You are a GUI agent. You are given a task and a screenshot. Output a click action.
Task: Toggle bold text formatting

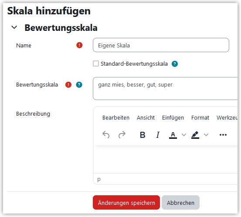tap(143, 135)
